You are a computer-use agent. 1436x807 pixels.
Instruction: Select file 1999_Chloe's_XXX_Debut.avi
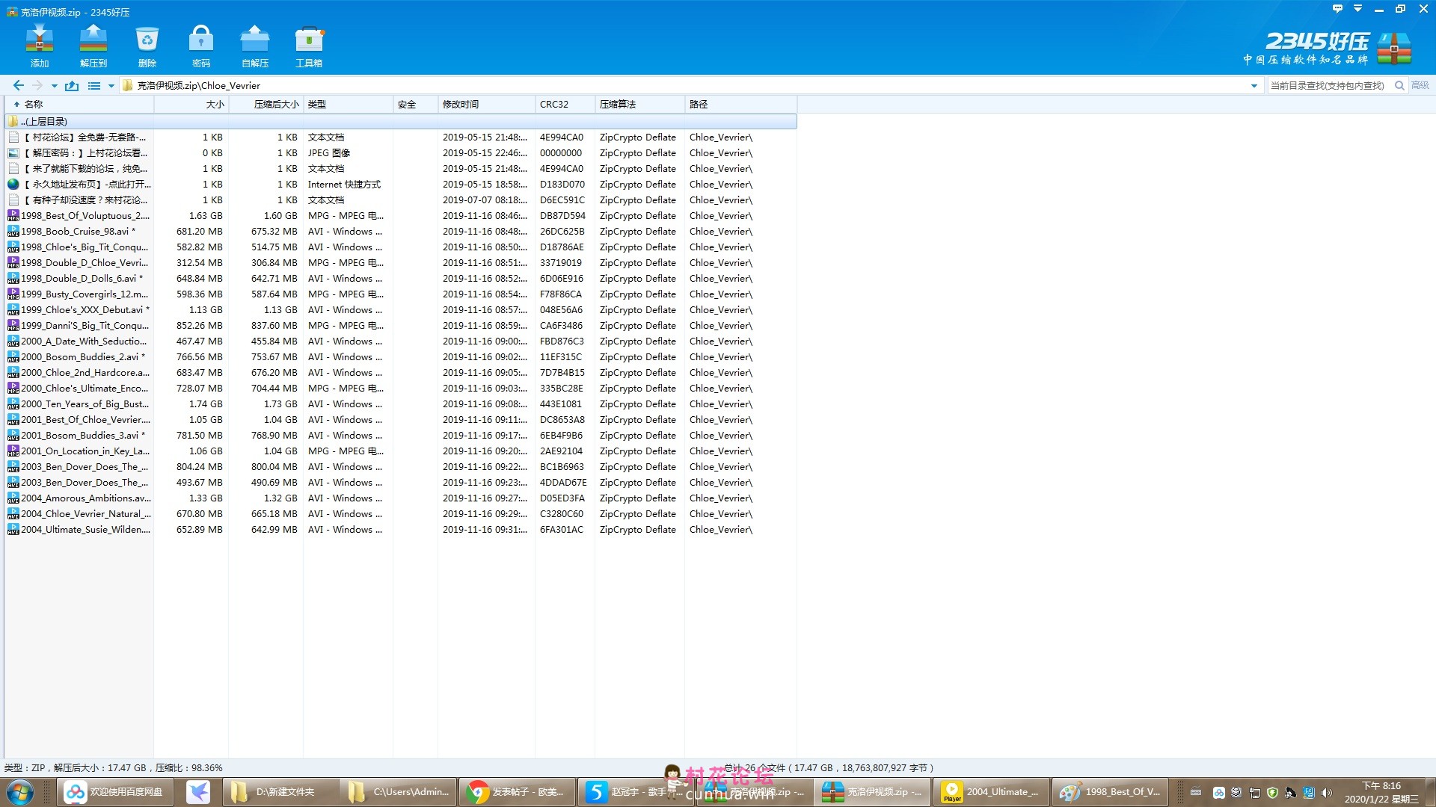pyautogui.click(x=401, y=309)
